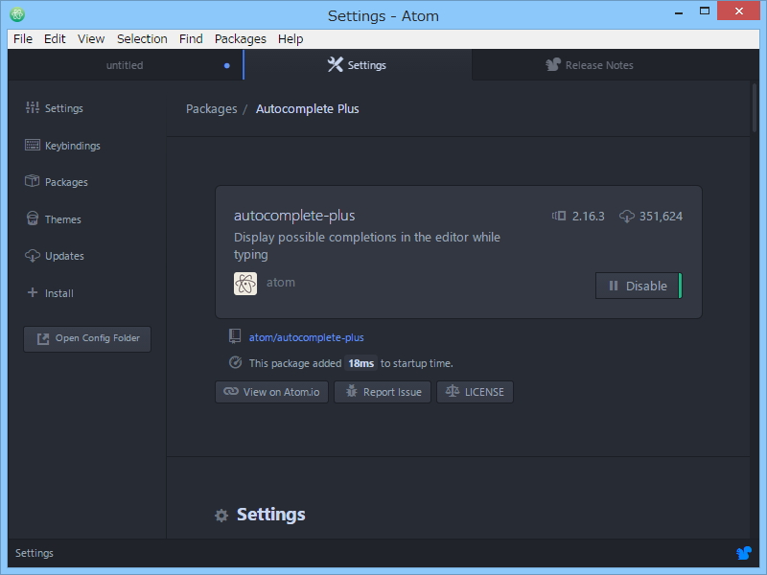The height and width of the screenshot is (575, 767).
Task: Click the cloud download icon beside Updates
Action: [33, 255]
